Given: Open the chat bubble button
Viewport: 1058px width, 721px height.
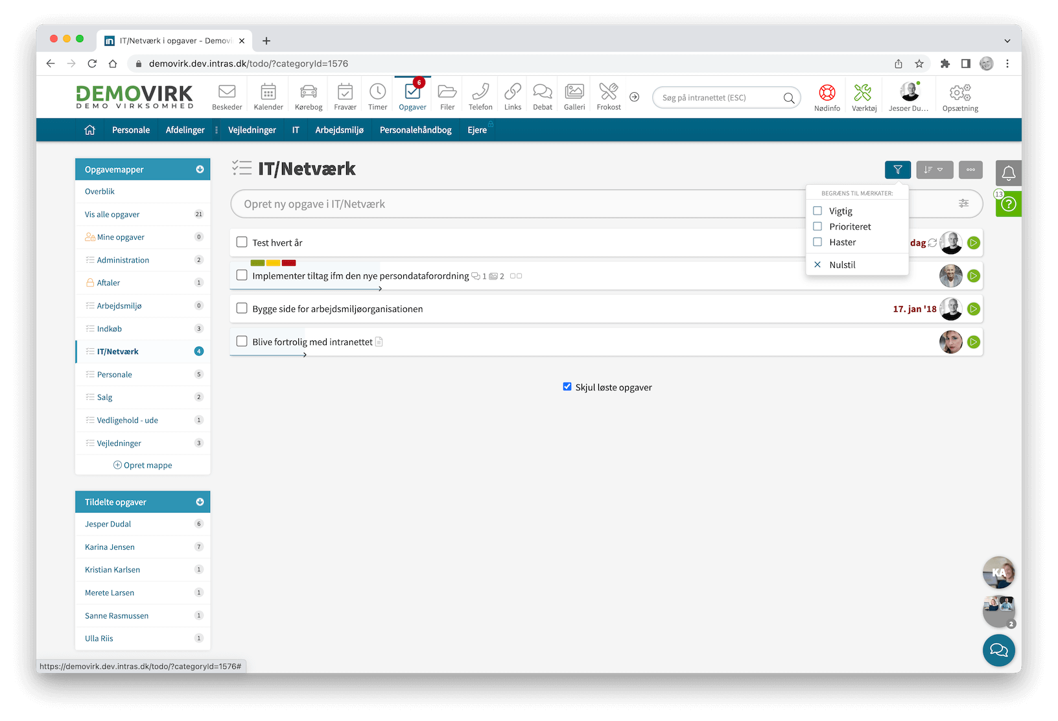Looking at the screenshot, I should click(x=998, y=650).
